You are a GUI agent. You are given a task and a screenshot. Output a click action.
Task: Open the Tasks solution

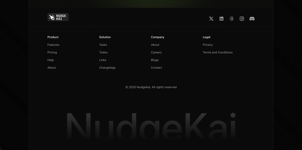click(x=103, y=45)
